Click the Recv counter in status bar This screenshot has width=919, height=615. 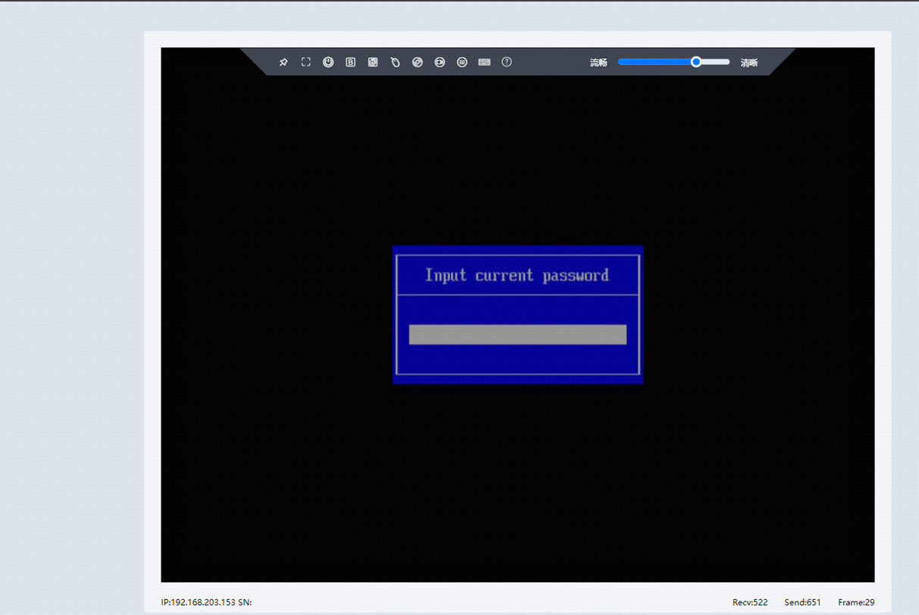(749, 602)
